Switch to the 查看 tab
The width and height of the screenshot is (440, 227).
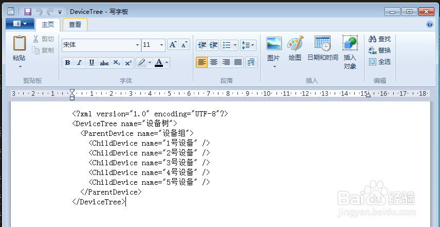[x=75, y=24]
